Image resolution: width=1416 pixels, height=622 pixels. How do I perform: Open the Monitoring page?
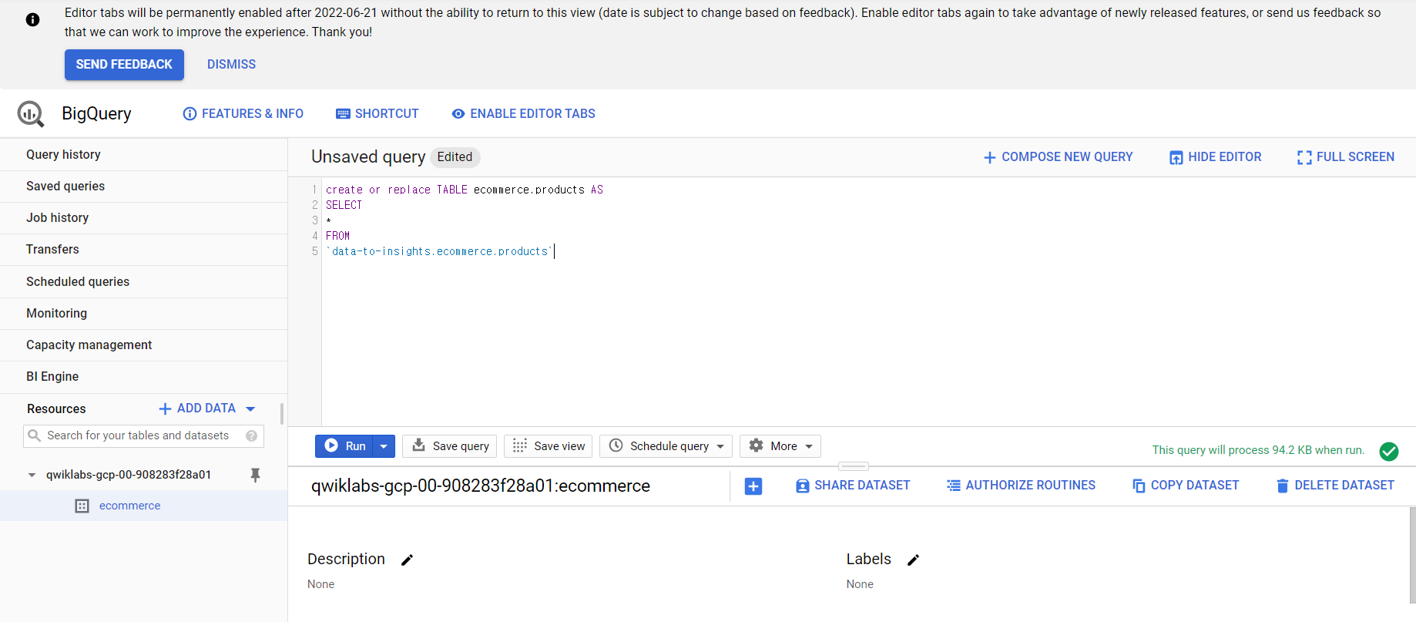tap(144, 313)
